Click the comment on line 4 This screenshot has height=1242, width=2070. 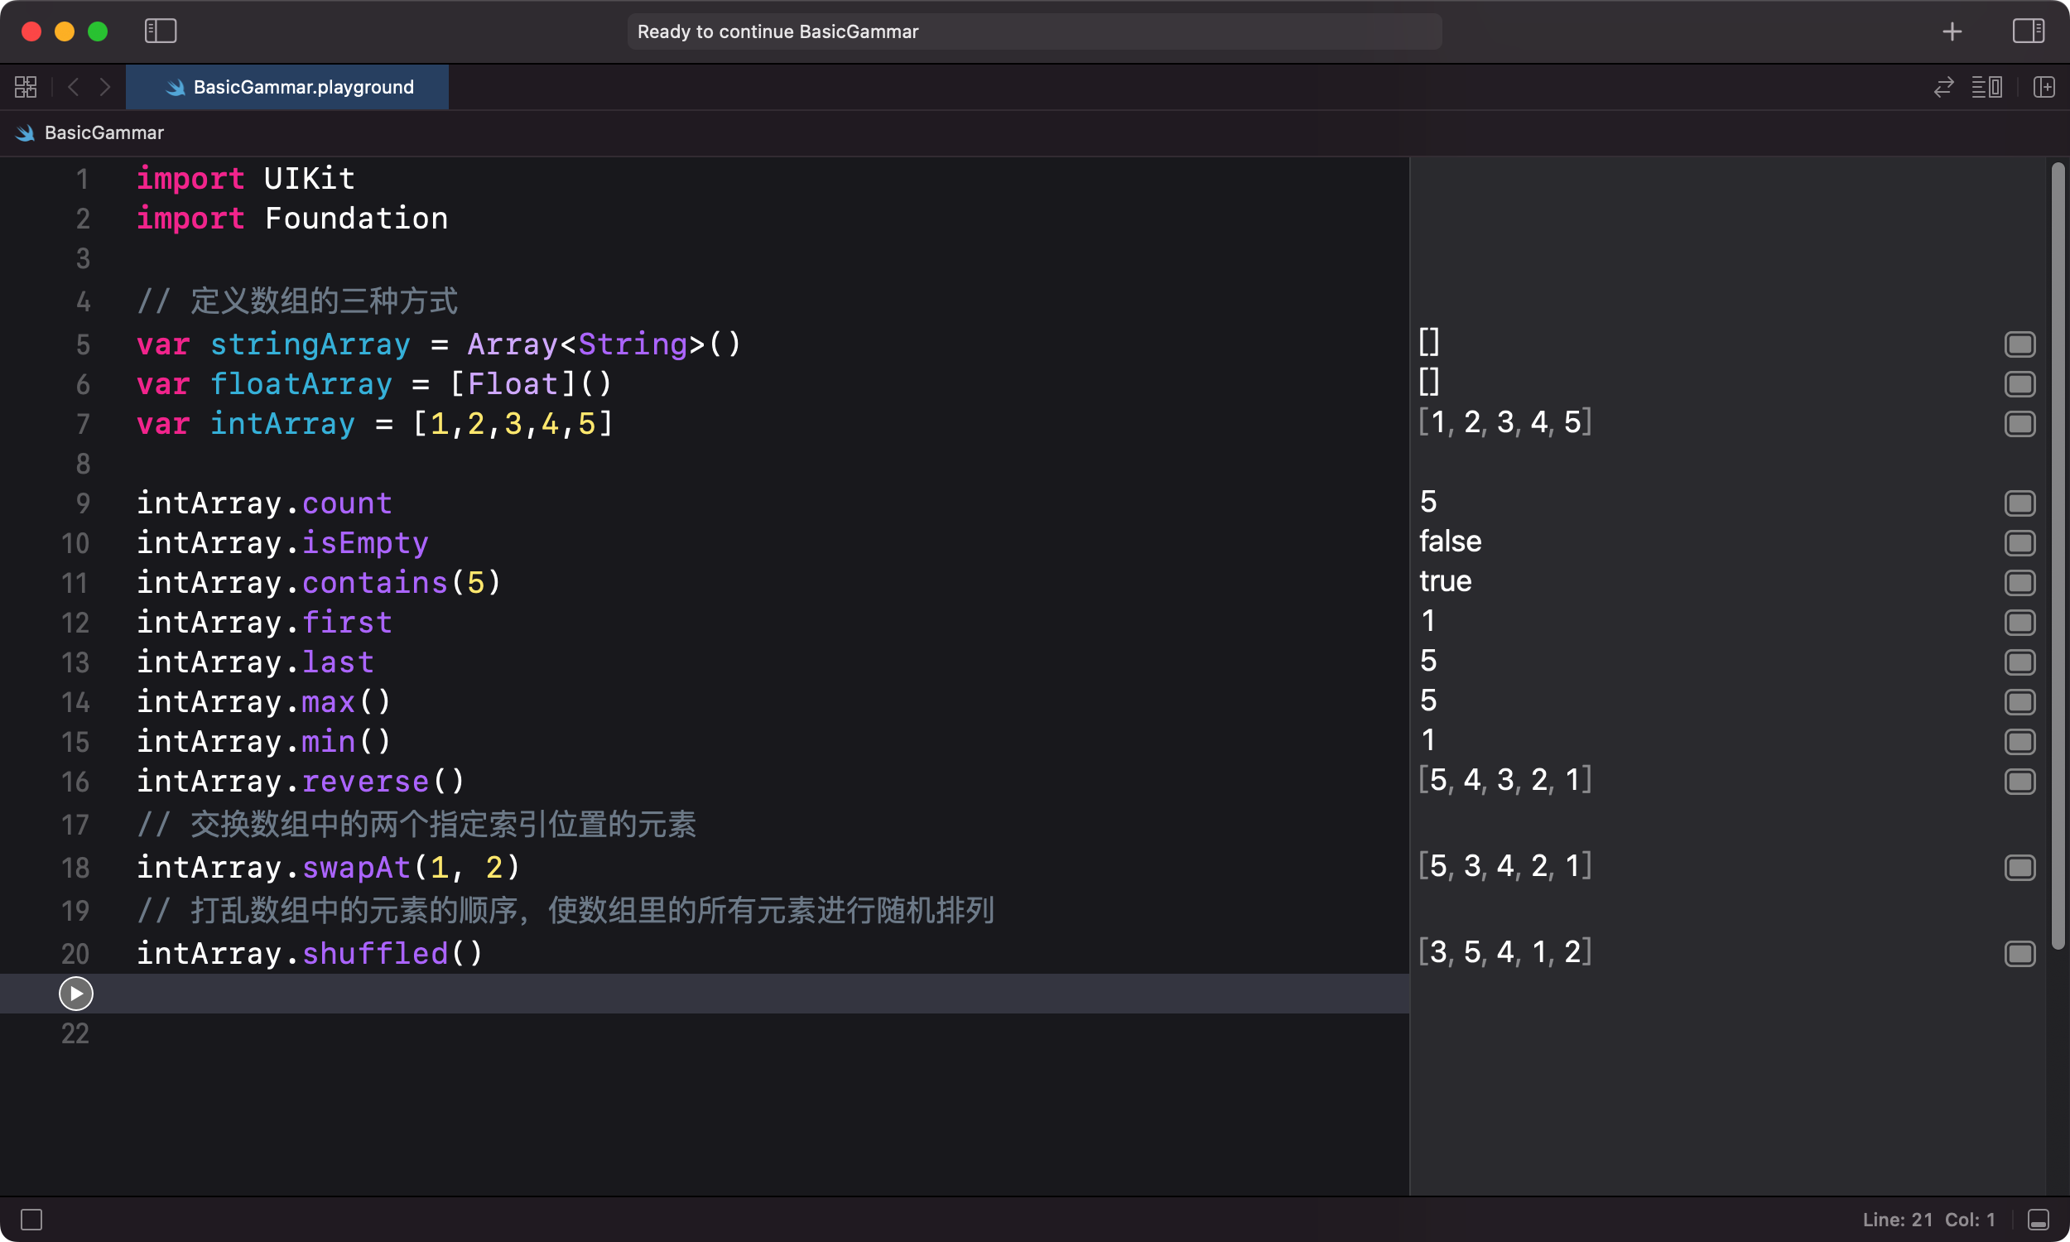(x=297, y=301)
